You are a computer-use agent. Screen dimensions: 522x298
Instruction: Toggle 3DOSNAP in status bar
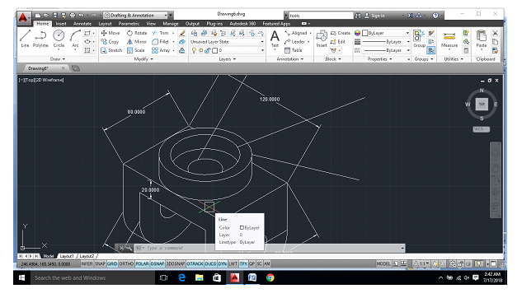176,263
